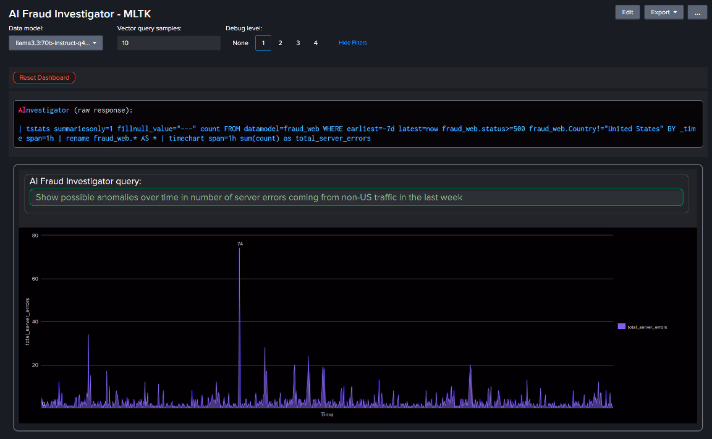Click the total_server_errors legend label

click(647, 326)
